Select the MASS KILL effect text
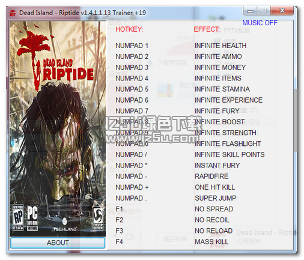304x260 pixels. click(211, 242)
